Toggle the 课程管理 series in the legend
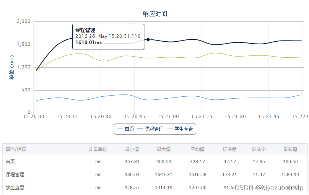 [150, 129]
